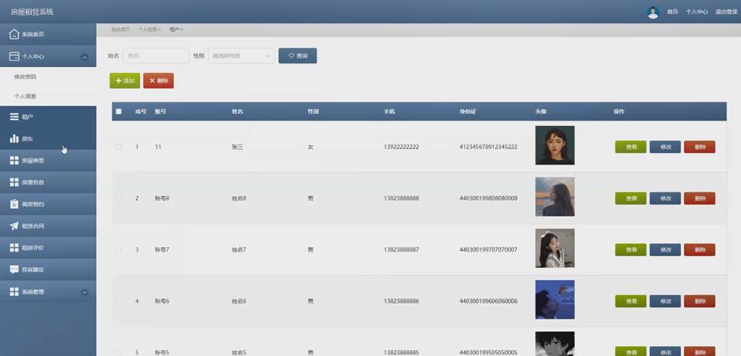Click the 姓名 text input field
Screen dimensions: 741x356
click(156, 55)
